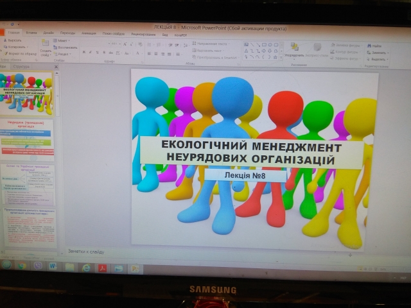Click the Cut (Вырезать) scissors icon

tap(5, 40)
